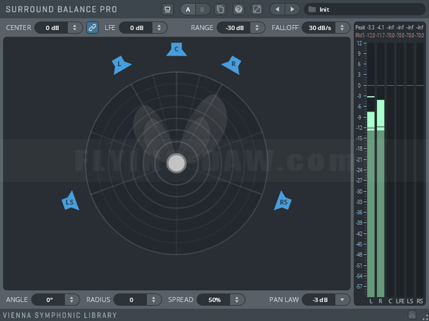Switch to preset slot B

(202, 10)
